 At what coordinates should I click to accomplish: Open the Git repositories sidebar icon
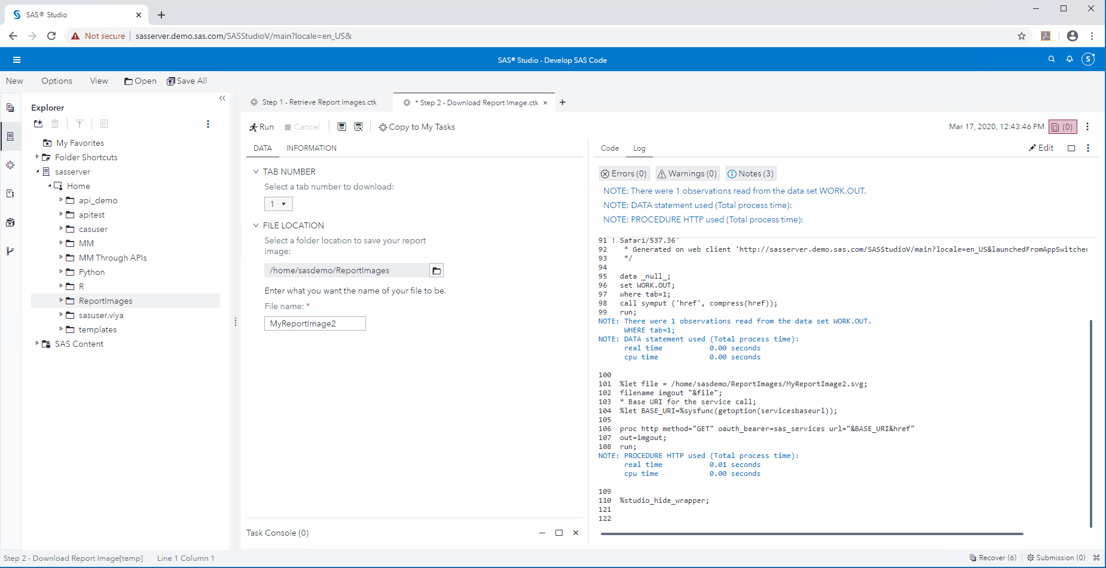click(x=10, y=251)
